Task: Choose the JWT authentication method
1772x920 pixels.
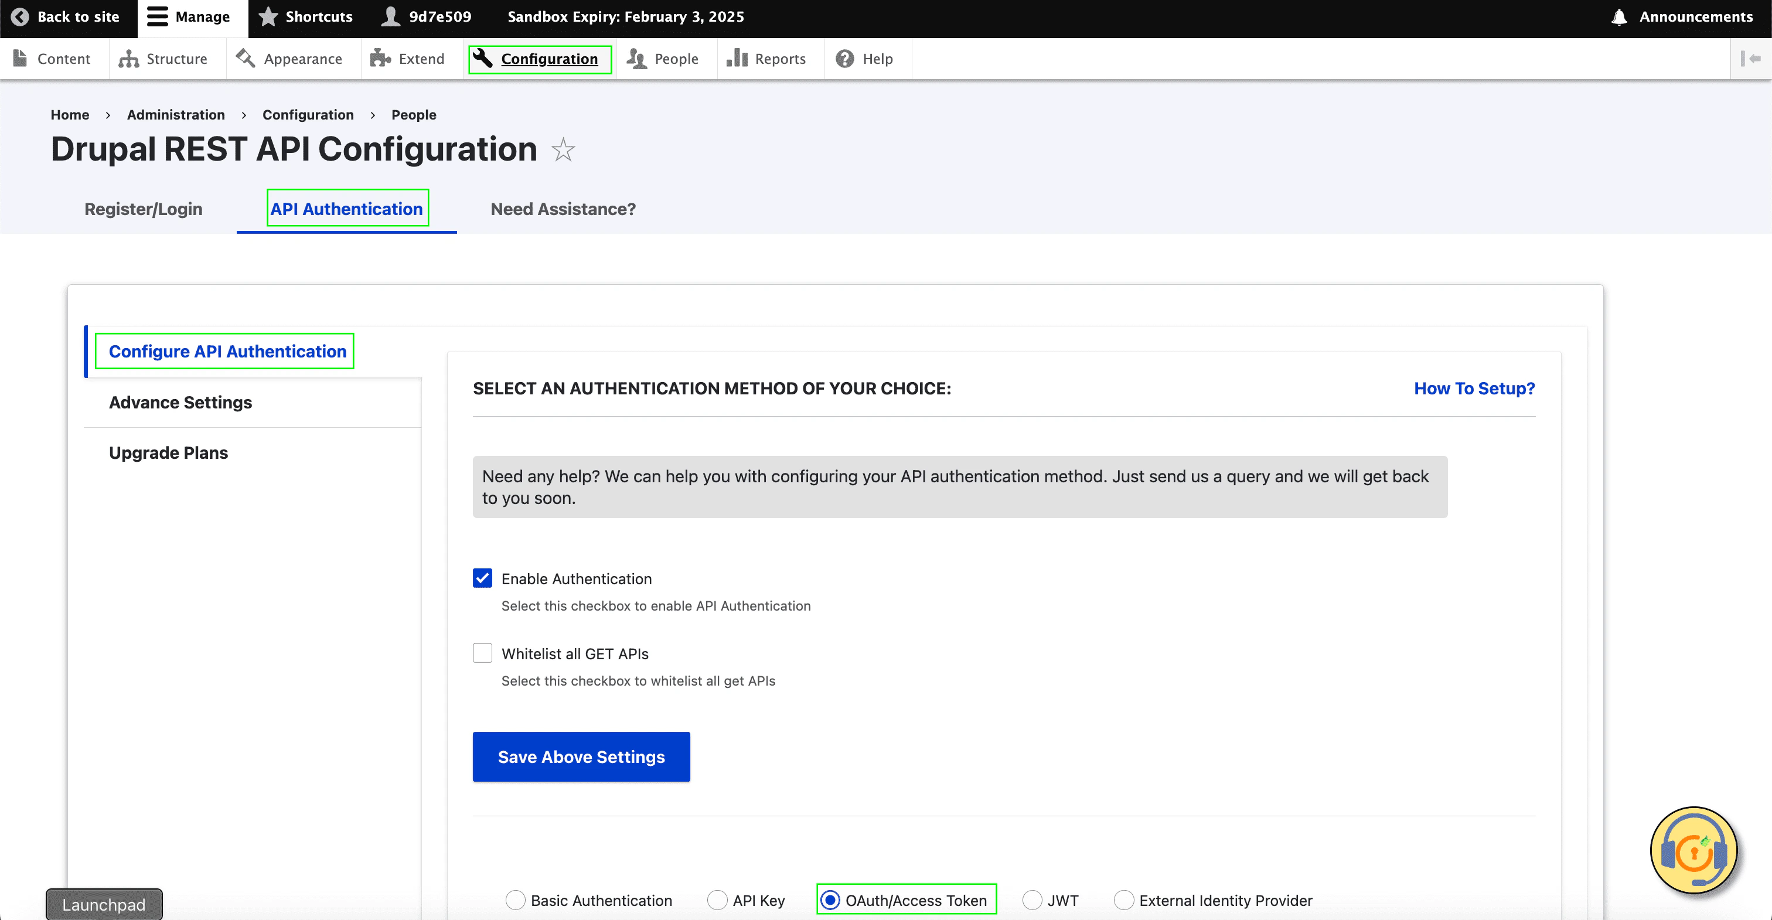Action: click(1032, 900)
